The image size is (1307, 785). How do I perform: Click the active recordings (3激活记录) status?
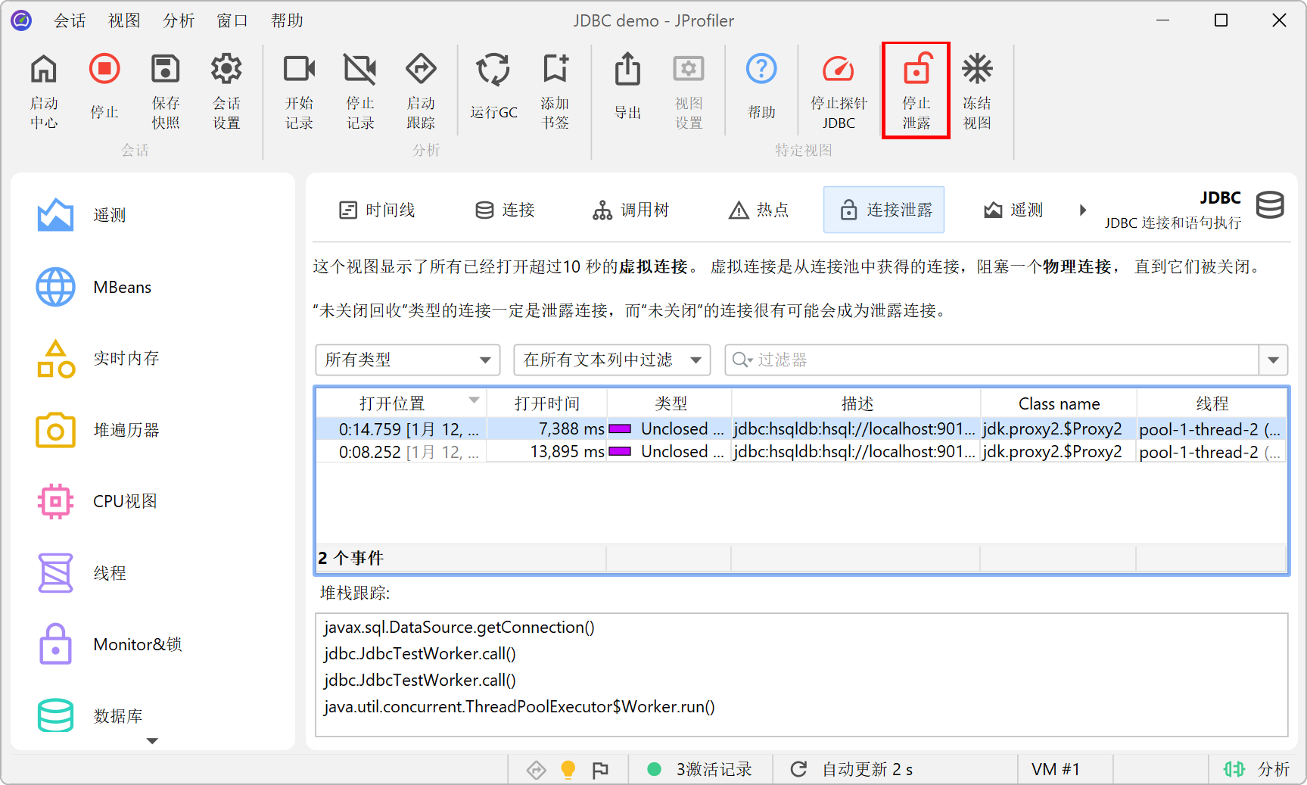(701, 770)
